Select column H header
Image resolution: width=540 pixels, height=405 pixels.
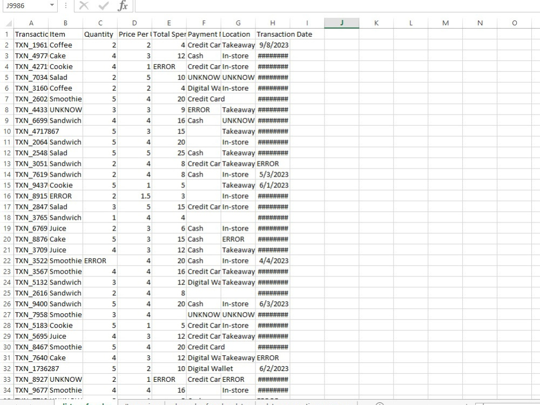(x=272, y=23)
